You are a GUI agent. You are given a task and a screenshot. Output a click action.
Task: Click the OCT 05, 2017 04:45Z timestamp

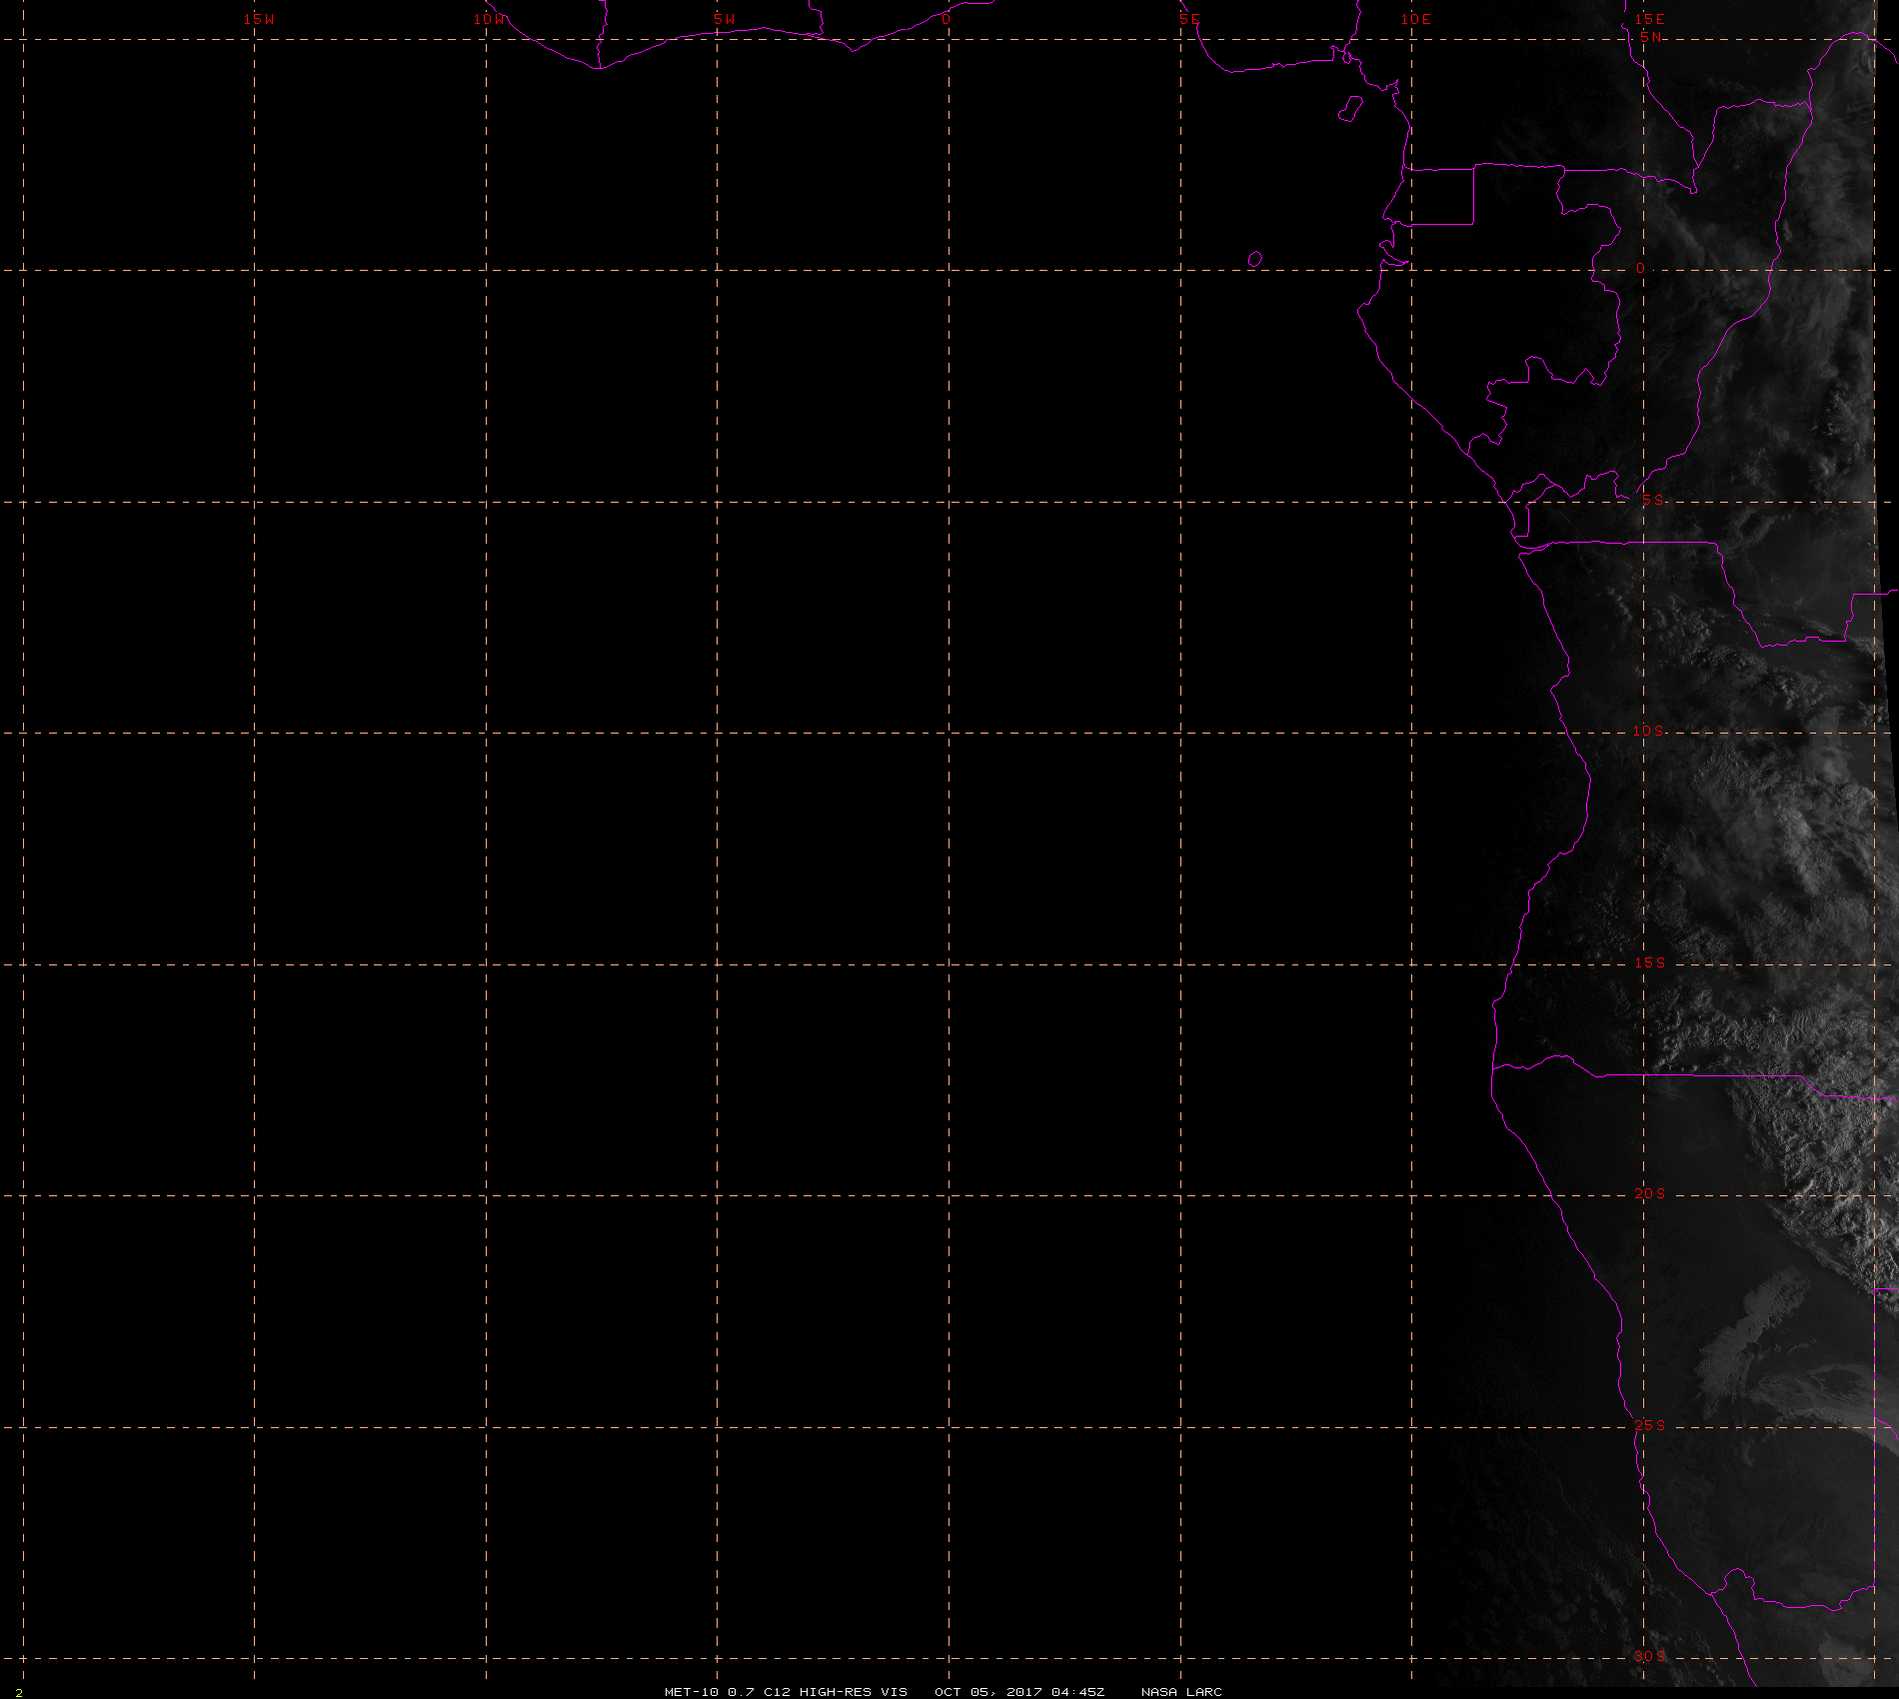(1019, 1691)
